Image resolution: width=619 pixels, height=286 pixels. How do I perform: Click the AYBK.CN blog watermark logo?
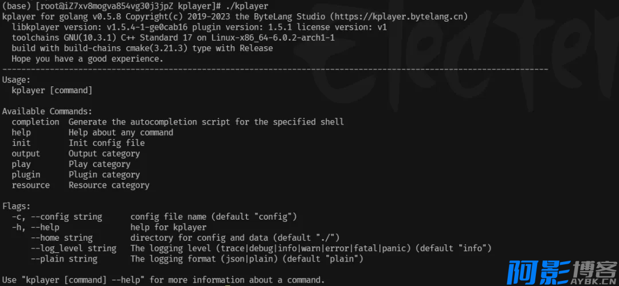click(x=563, y=272)
